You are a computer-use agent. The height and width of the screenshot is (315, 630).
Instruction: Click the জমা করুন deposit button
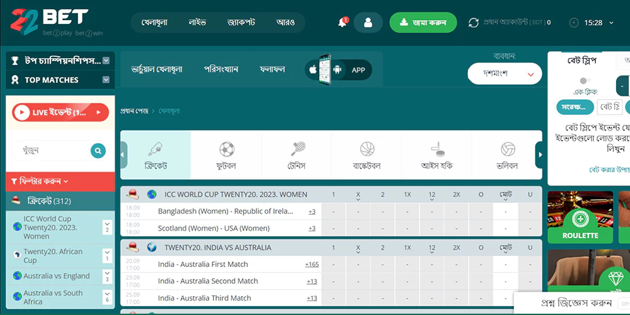coord(423,23)
